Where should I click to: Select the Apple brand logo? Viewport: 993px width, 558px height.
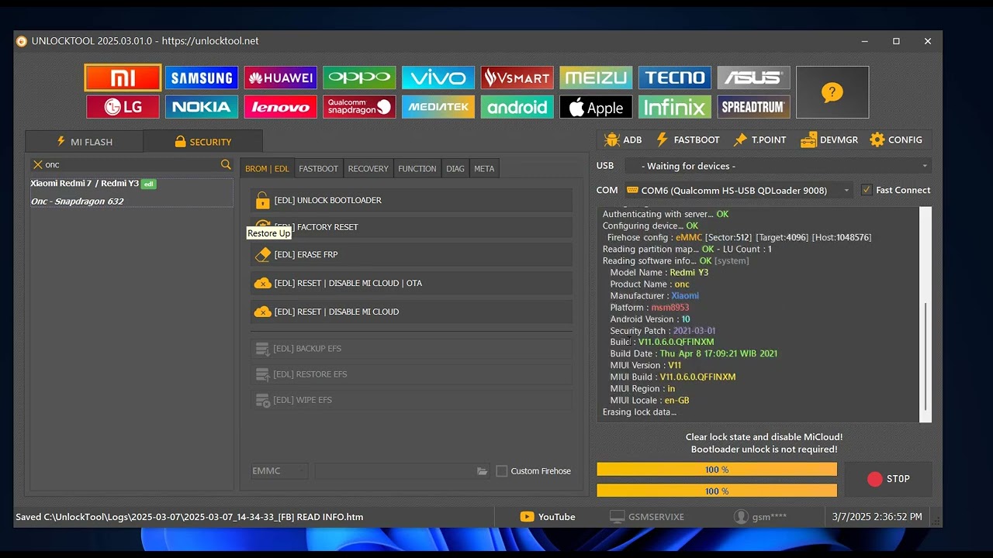pos(596,107)
